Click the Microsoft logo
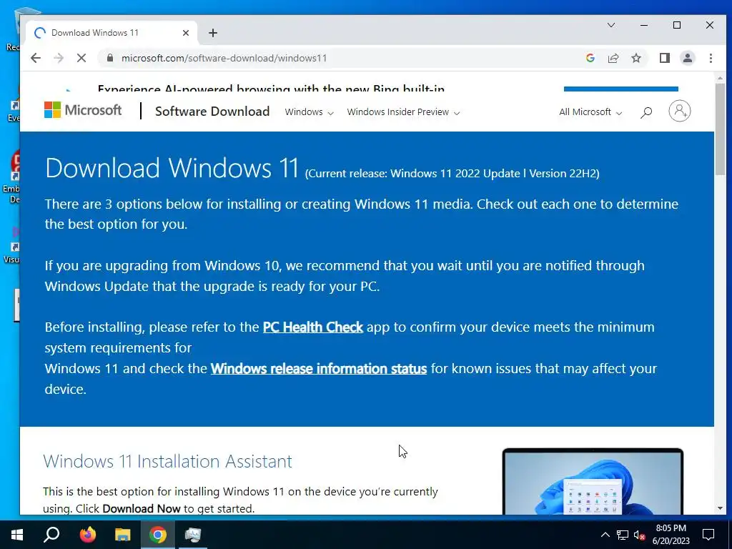Viewport: 732px width, 549px height. pyautogui.click(x=83, y=111)
